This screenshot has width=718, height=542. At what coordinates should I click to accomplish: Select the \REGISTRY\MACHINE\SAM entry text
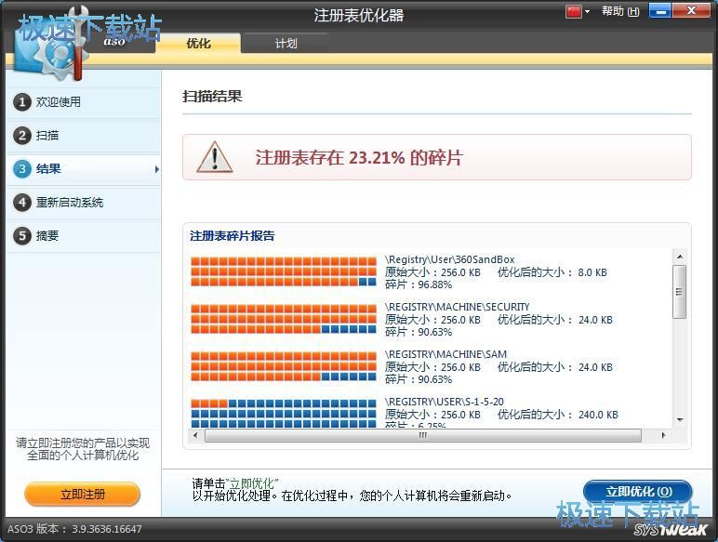point(445,354)
